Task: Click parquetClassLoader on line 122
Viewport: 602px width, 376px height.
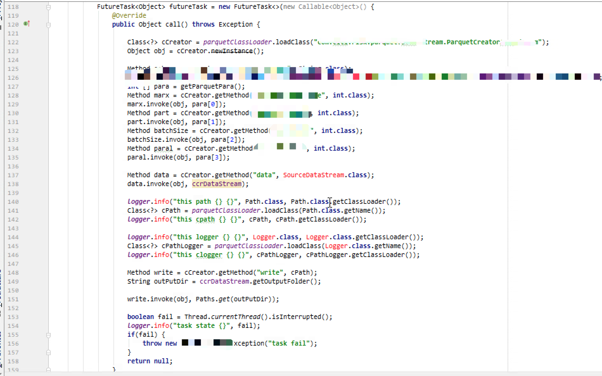Action: pos(237,42)
